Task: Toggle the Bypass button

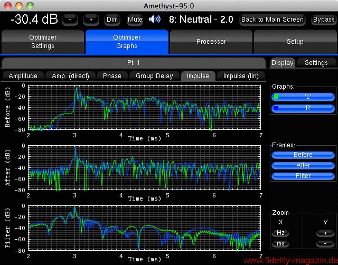Action: point(324,20)
